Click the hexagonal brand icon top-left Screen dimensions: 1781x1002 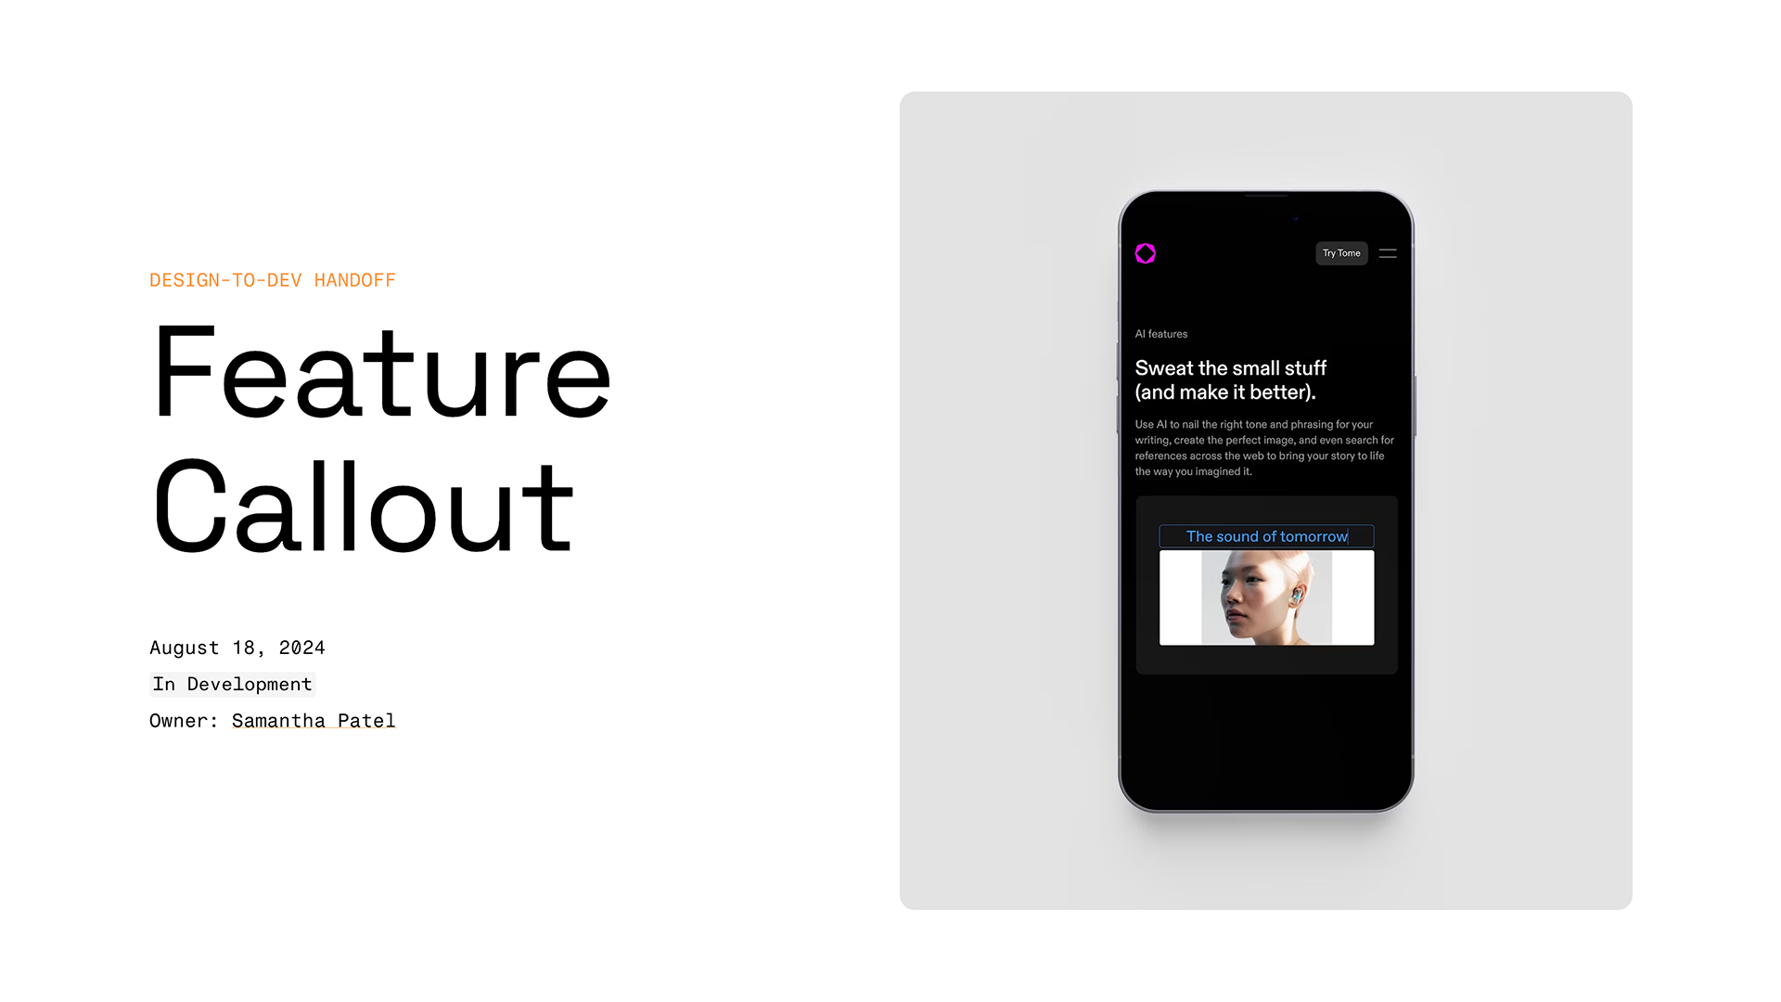coord(1147,253)
